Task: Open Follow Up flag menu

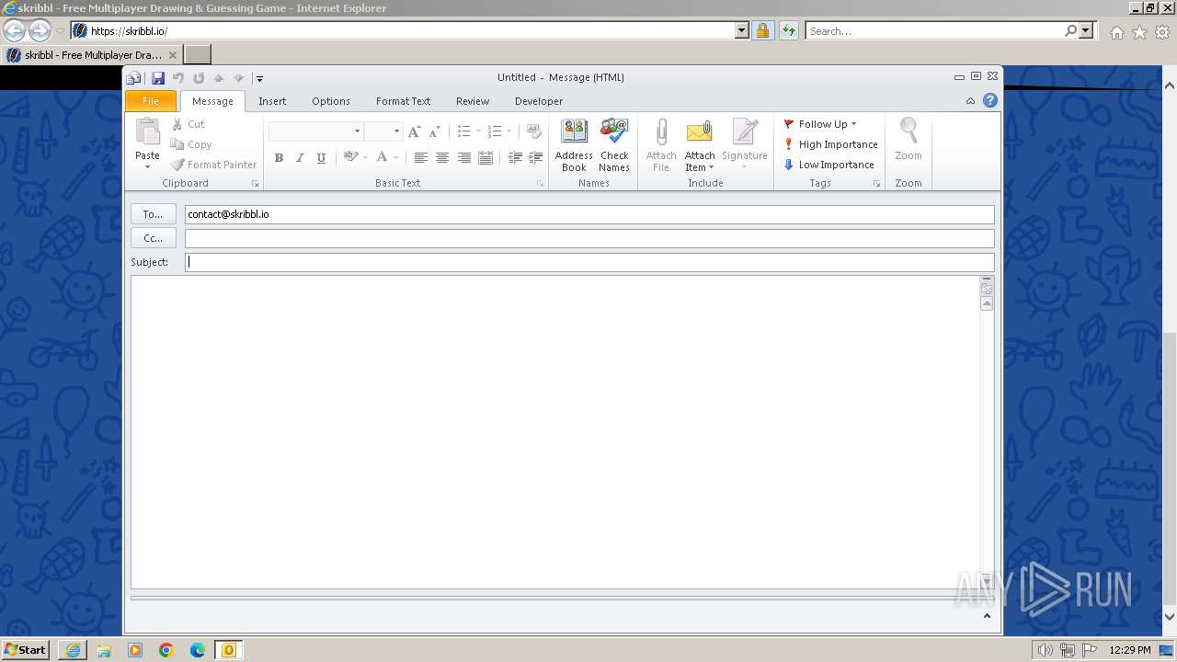Action: pos(819,124)
